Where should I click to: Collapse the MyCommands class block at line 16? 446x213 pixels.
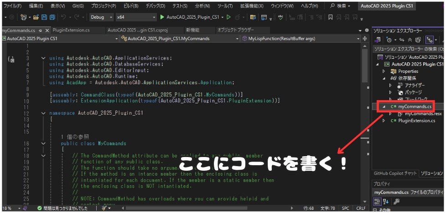click(x=43, y=143)
